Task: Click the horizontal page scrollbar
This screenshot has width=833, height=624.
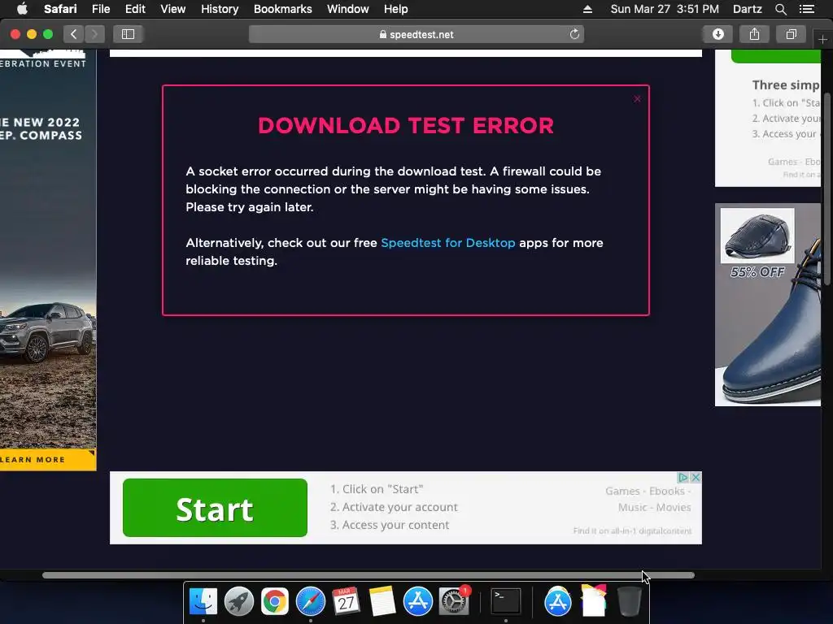Action: point(369,575)
